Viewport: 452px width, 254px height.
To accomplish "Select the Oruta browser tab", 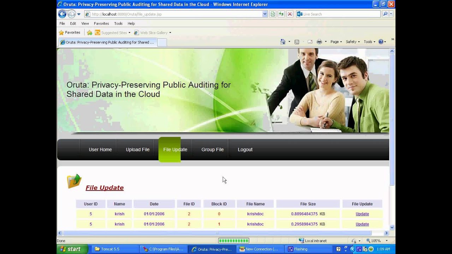I will pyautogui.click(x=107, y=42).
